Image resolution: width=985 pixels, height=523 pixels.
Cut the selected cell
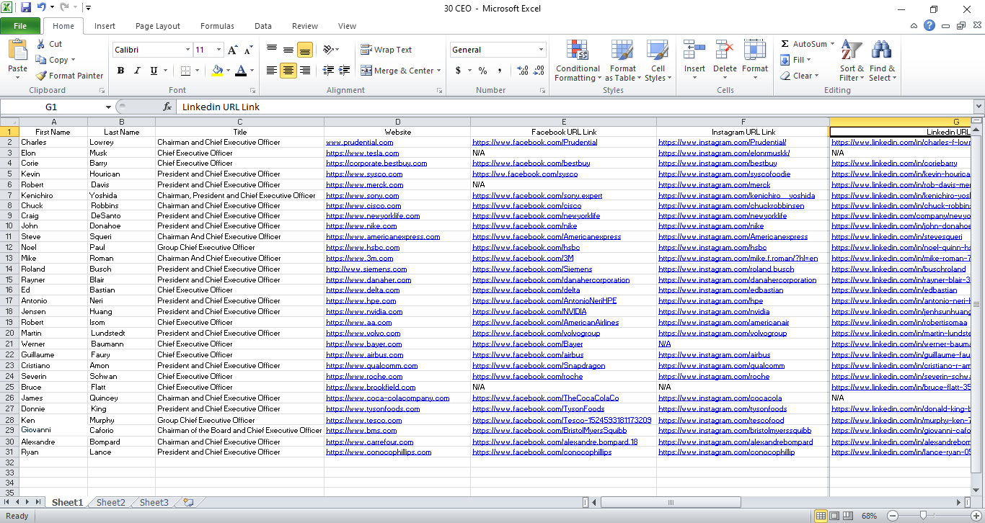point(49,44)
